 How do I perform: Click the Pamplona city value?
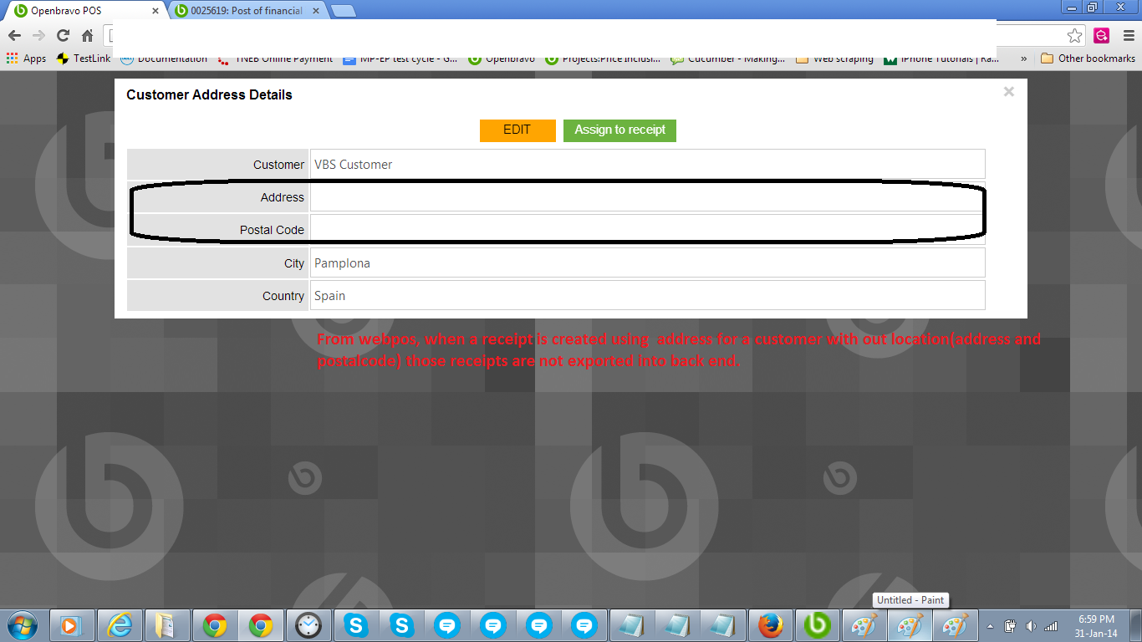pyautogui.click(x=647, y=262)
